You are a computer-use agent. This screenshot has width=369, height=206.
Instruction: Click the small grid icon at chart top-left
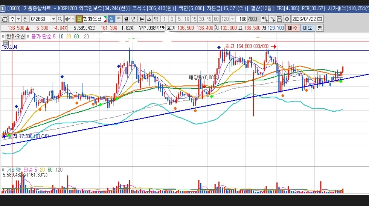pos(6,43)
